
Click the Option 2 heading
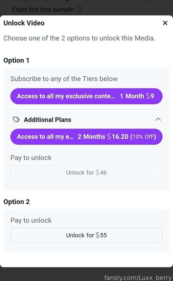point(16,202)
